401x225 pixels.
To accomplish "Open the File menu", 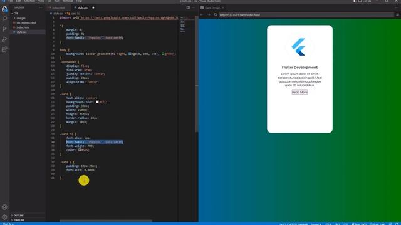I will 10,1.
